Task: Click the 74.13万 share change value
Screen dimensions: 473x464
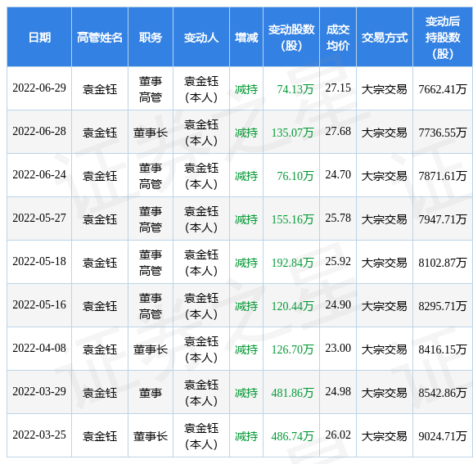Action: (295, 89)
